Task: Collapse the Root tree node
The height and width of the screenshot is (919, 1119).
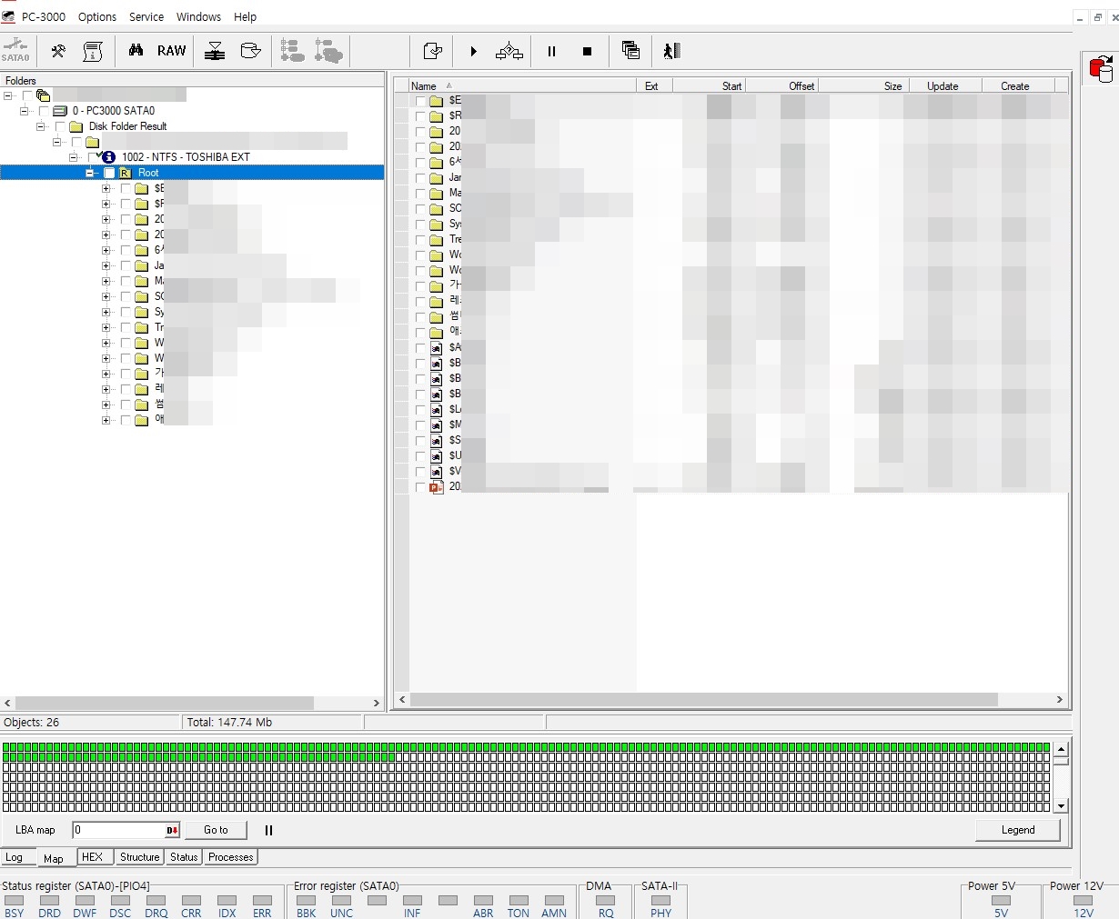Action: tap(90, 173)
